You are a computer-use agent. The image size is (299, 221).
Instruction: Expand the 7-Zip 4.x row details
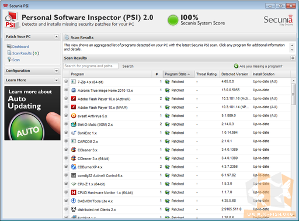66,81
